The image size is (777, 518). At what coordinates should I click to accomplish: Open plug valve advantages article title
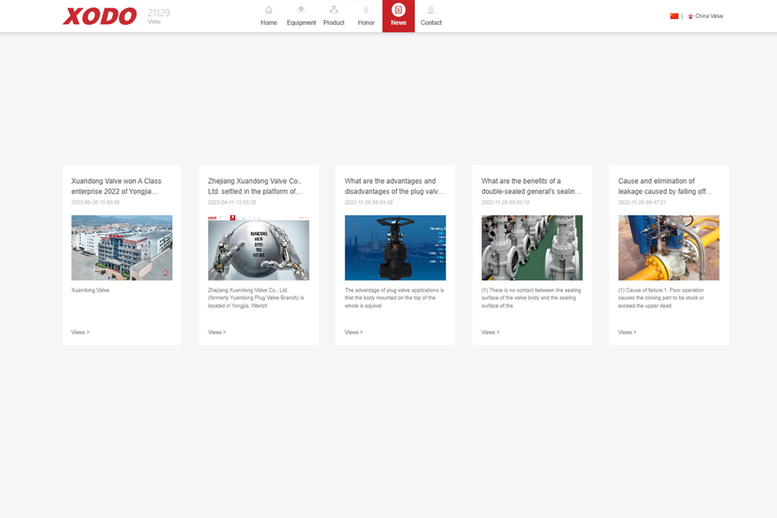tap(394, 186)
